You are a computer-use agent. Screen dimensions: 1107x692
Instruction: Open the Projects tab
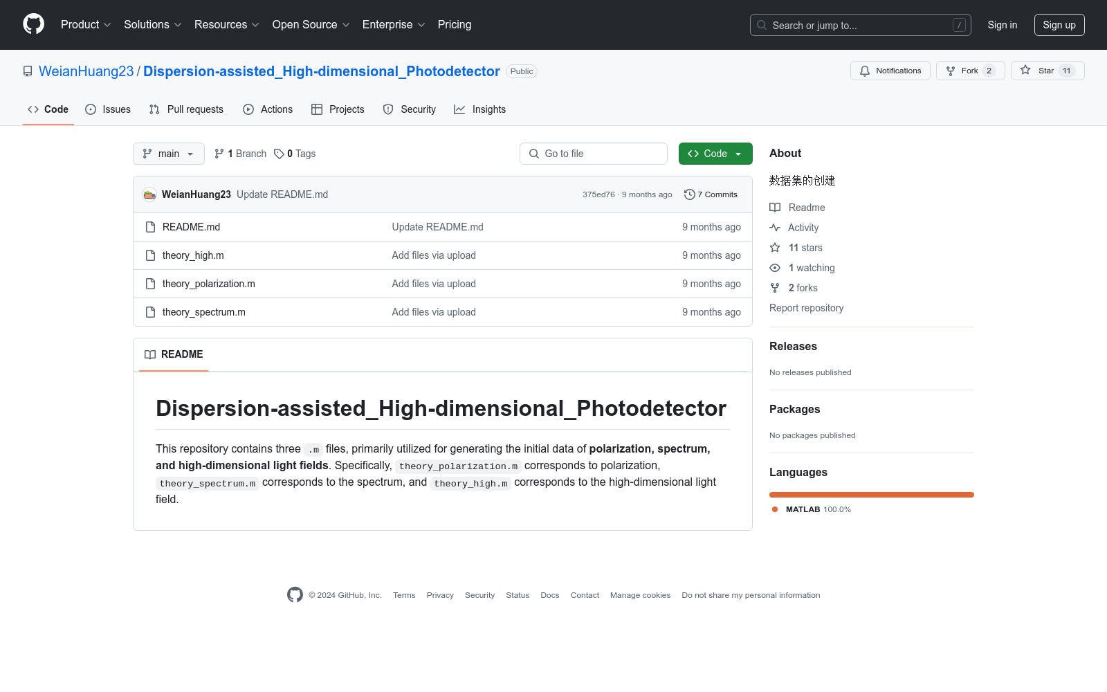[x=338, y=109]
